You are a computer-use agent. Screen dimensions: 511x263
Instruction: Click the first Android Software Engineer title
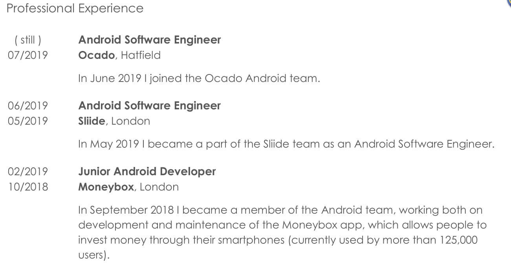click(x=150, y=40)
